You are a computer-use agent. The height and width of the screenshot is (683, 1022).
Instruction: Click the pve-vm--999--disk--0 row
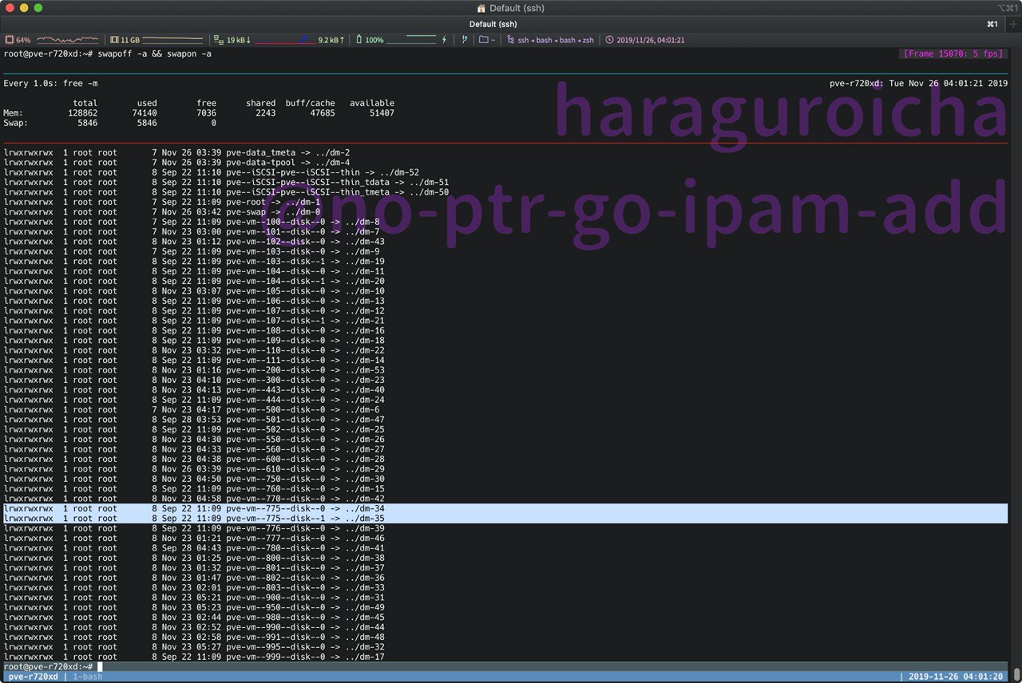click(194, 657)
